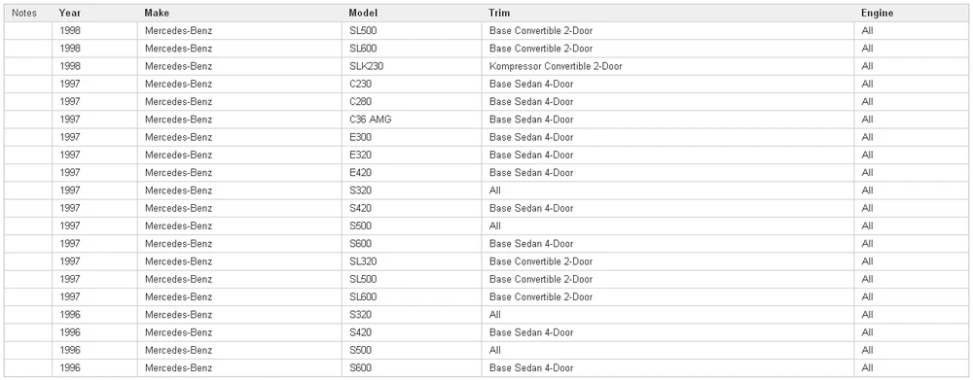Select the C230 model cell
973x380 pixels.
coord(412,84)
